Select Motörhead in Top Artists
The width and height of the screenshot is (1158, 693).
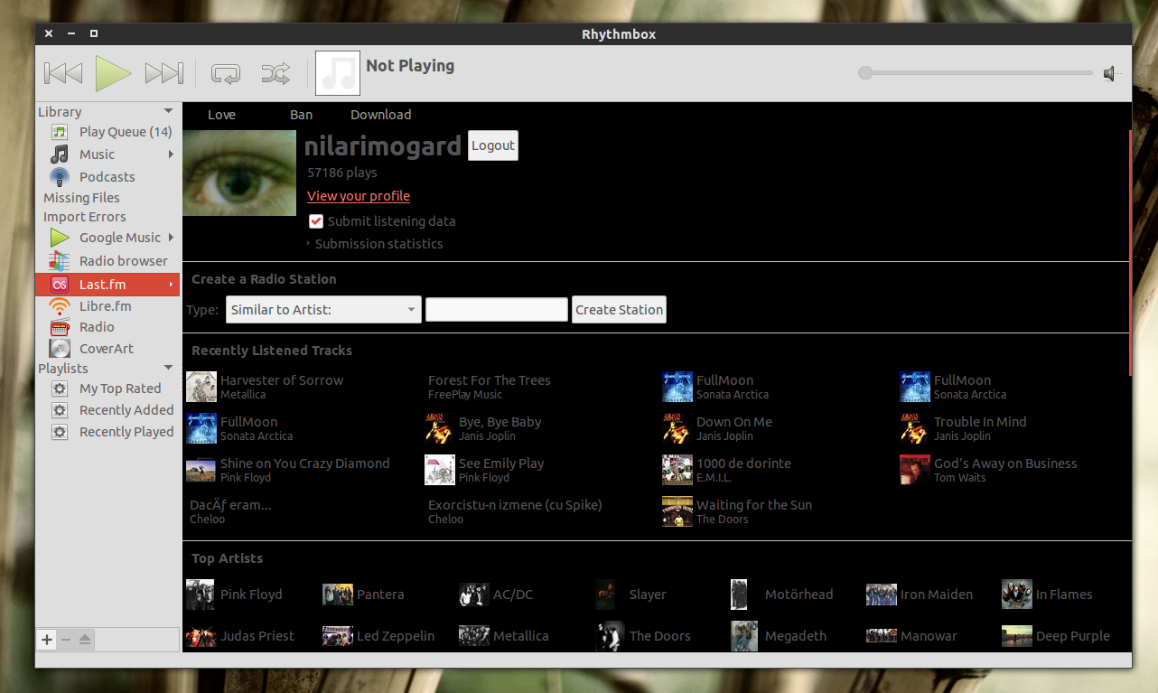798,595
